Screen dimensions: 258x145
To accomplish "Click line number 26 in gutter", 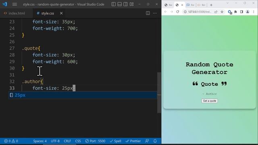I will pyautogui.click(x=12, y=41).
